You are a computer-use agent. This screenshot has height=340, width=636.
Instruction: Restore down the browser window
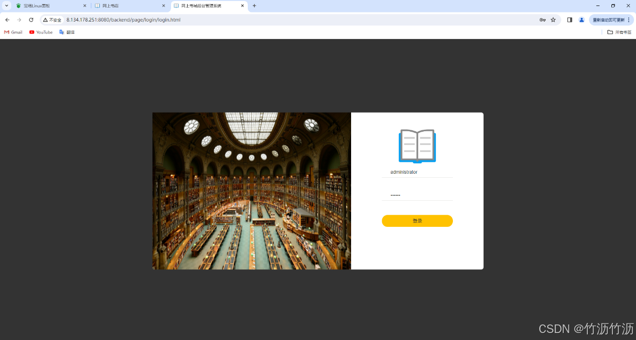(613, 6)
